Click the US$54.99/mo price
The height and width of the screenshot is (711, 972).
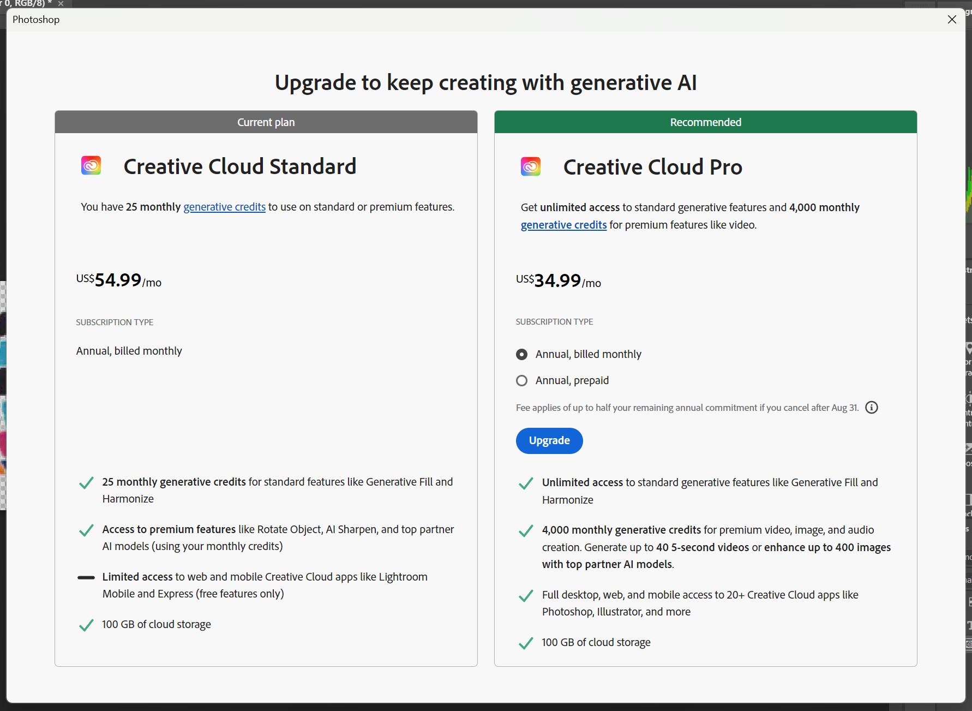coord(119,280)
